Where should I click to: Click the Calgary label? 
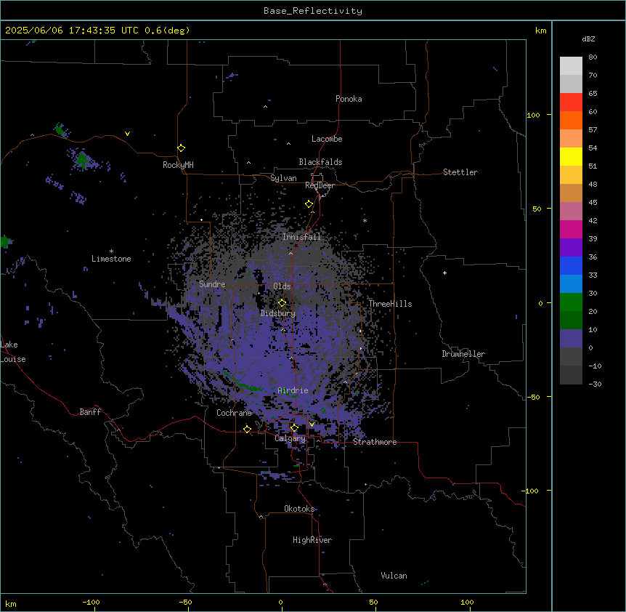(290, 438)
